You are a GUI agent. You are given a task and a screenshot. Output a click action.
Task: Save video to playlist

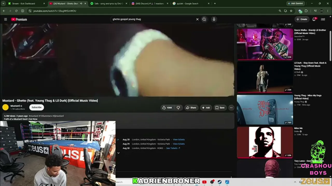point(220,108)
